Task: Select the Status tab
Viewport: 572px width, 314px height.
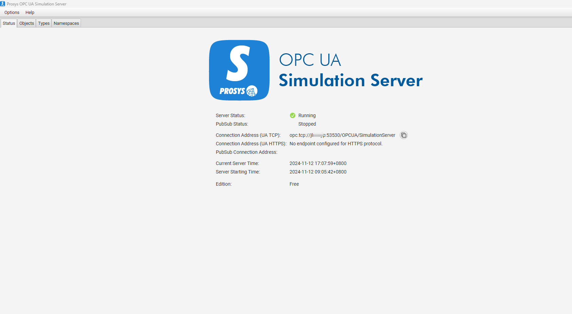Action: 9,23
